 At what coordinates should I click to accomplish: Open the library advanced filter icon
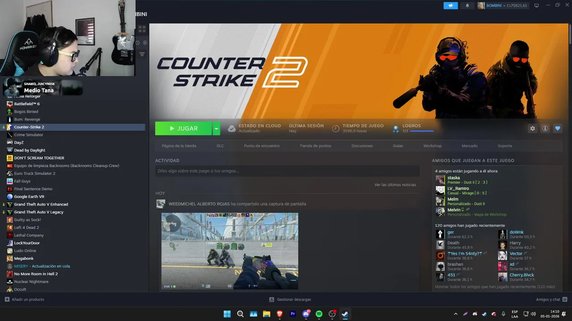point(142,54)
